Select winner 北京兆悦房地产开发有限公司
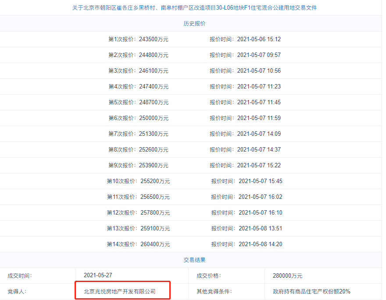This screenshot has width=386, height=300. pyautogui.click(x=120, y=291)
